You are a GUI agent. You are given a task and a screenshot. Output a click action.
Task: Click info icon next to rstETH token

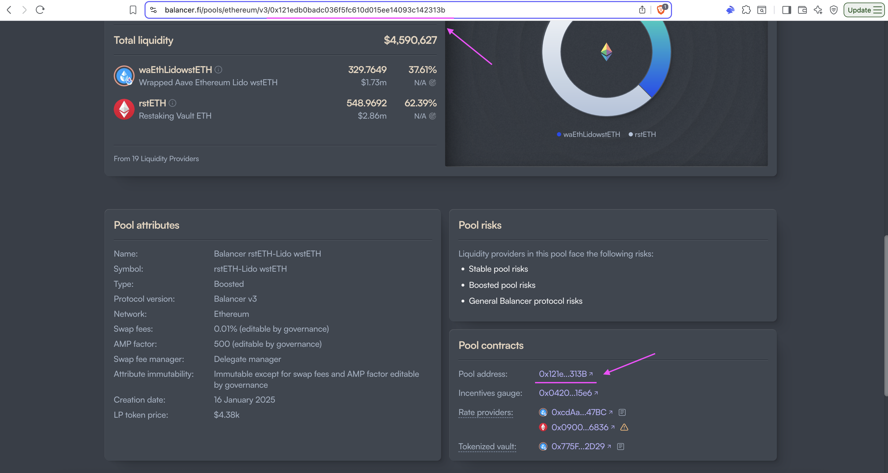173,103
